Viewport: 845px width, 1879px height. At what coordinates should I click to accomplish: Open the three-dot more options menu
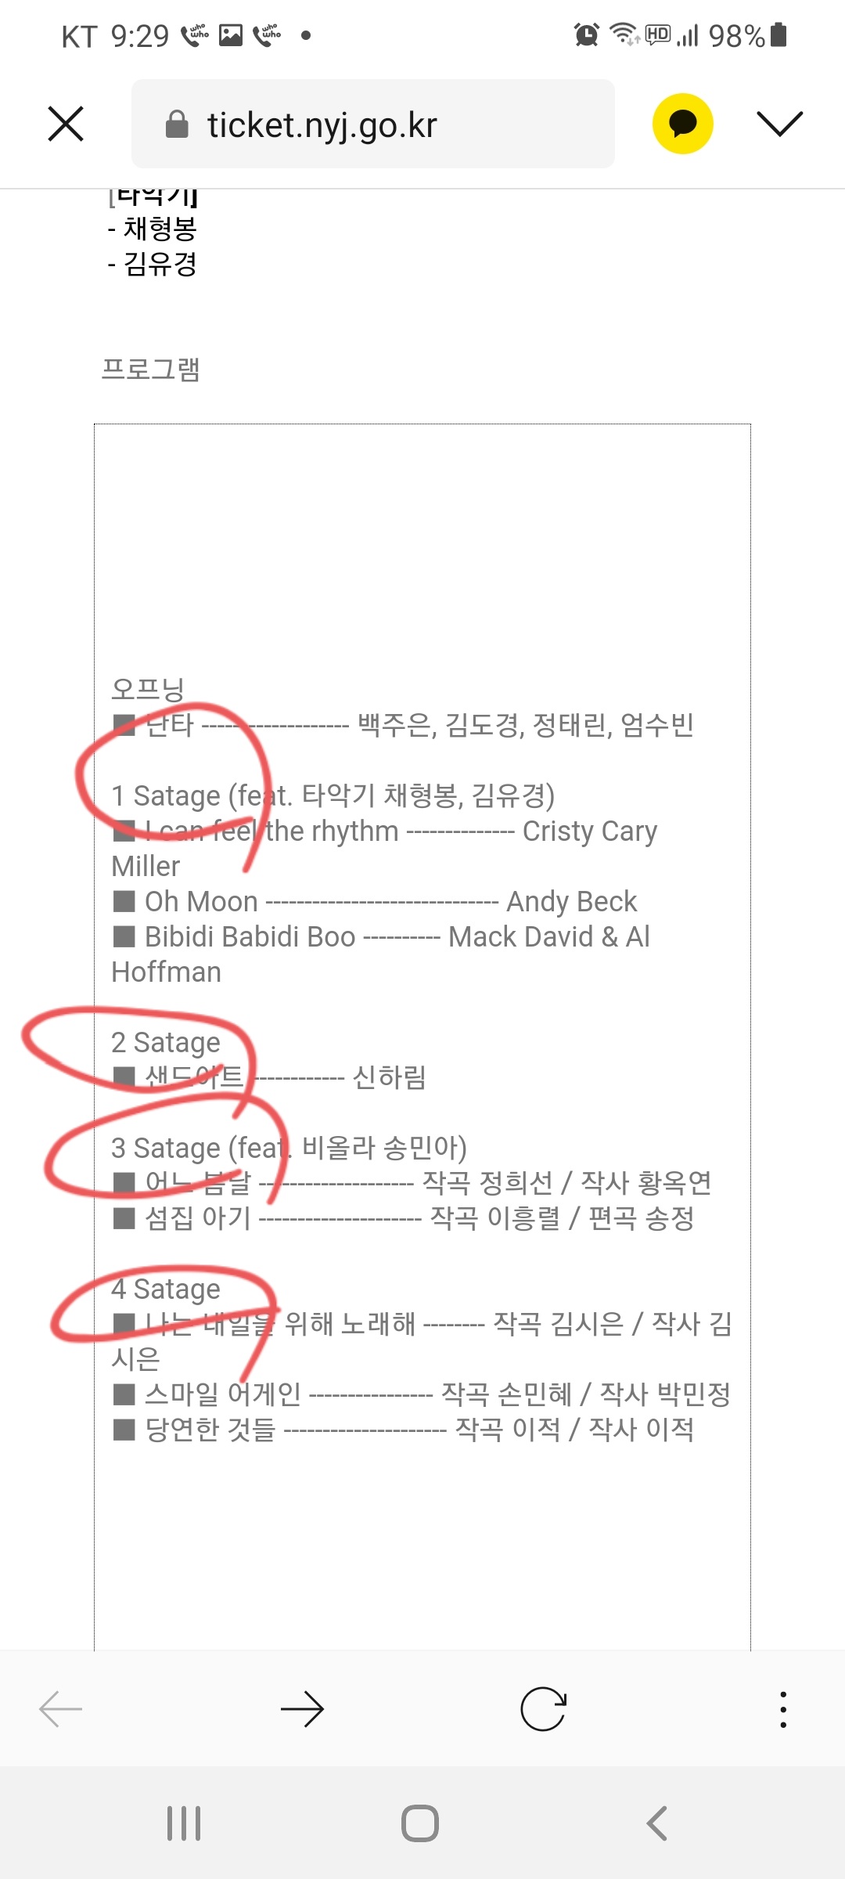(783, 1708)
